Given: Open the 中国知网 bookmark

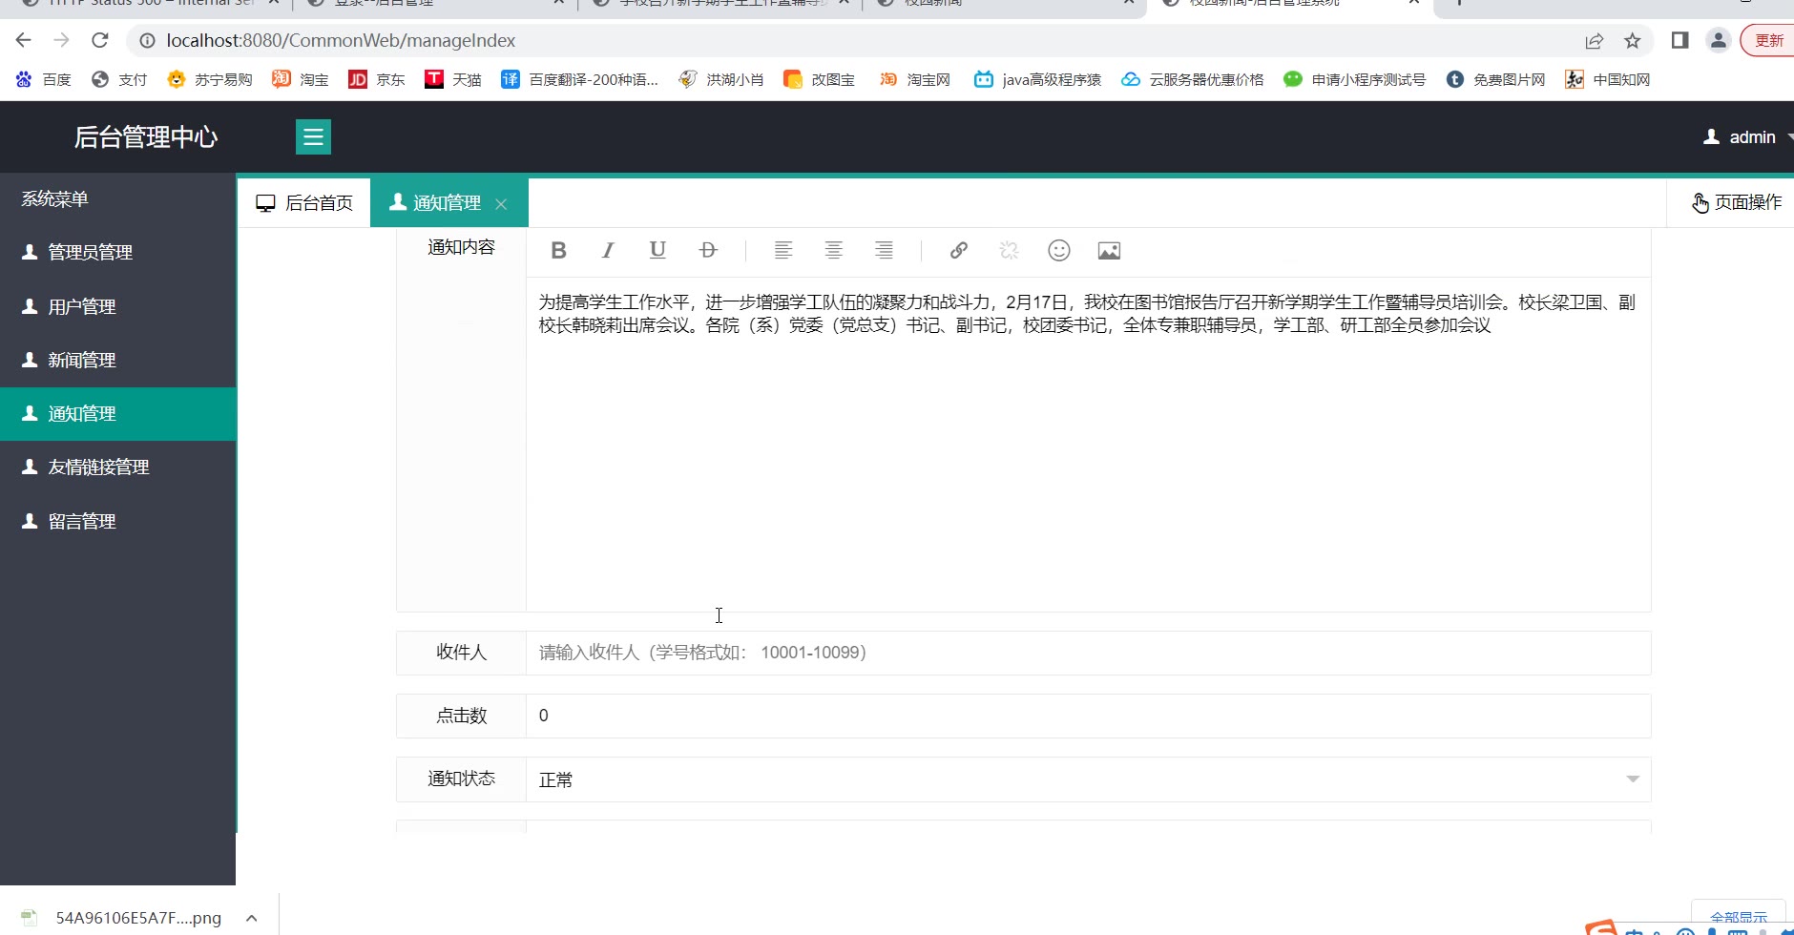Looking at the screenshot, I should tap(1608, 79).
